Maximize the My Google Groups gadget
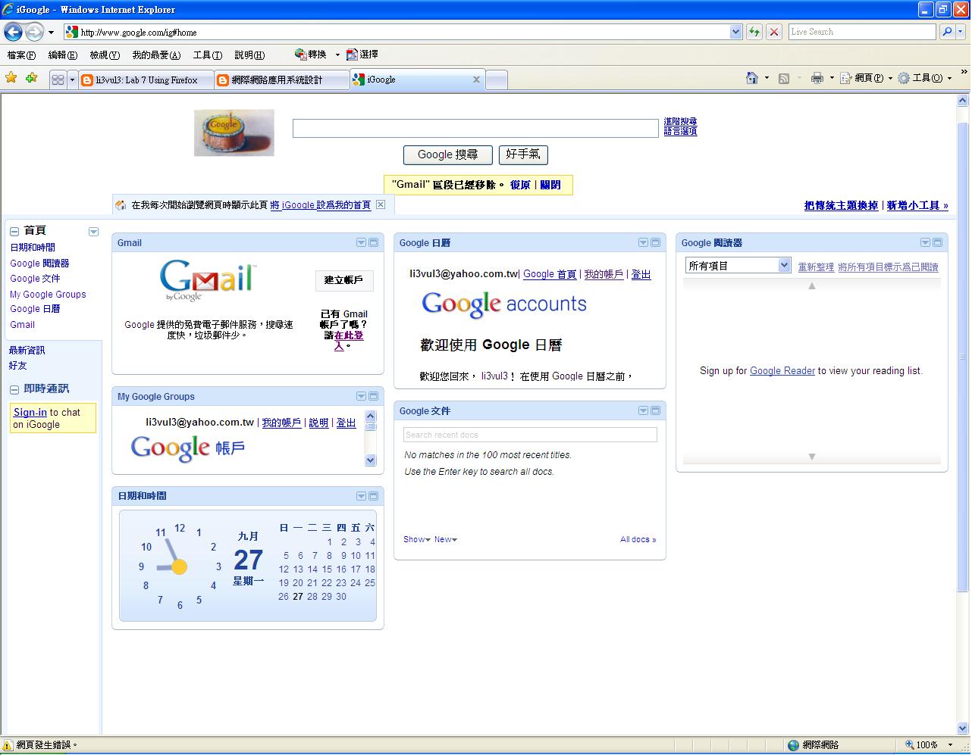Viewport: 972px width, 755px height. pyautogui.click(x=373, y=396)
